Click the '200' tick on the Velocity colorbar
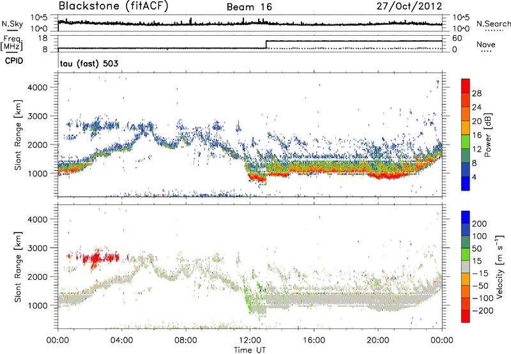Image resolution: width=511 pixels, height=354 pixels. 480,224
